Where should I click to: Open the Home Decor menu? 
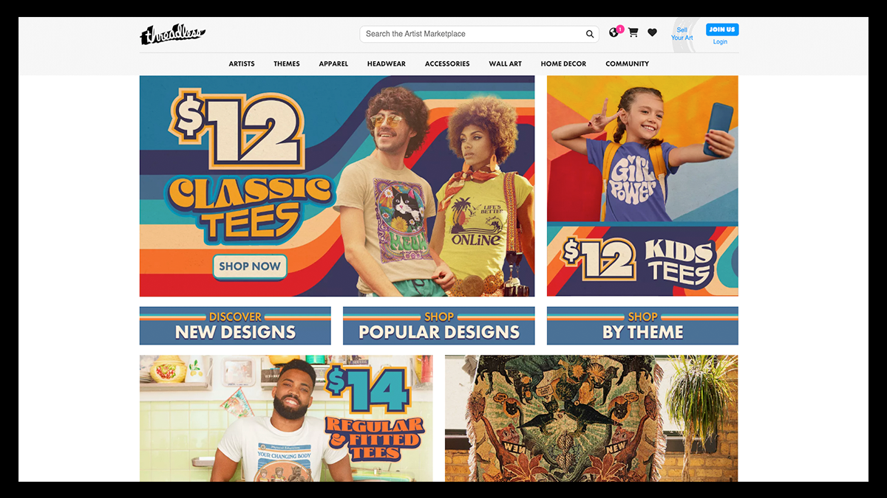coord(563,64)
